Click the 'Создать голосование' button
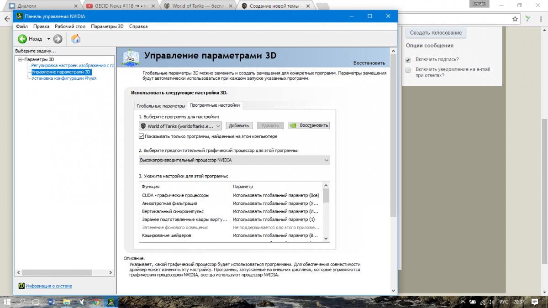 [436, 33]
